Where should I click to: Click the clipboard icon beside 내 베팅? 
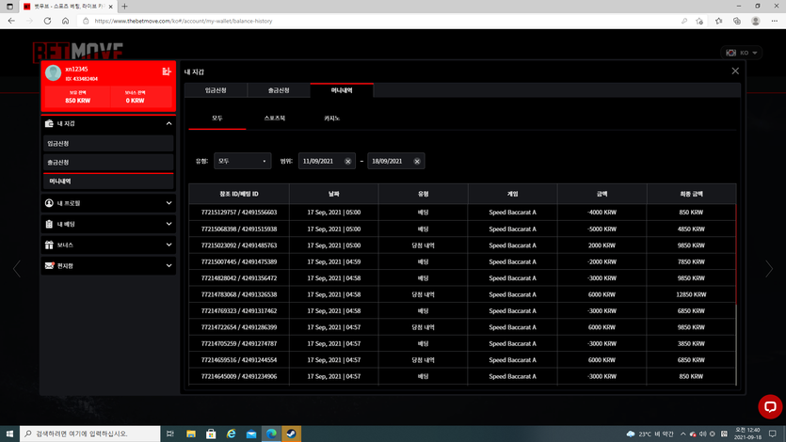click(x=49, y=224)
